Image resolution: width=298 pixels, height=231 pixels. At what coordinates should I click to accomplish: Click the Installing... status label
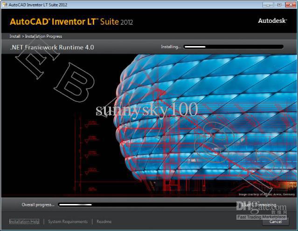pyautogui.click(x=171, y=47)
